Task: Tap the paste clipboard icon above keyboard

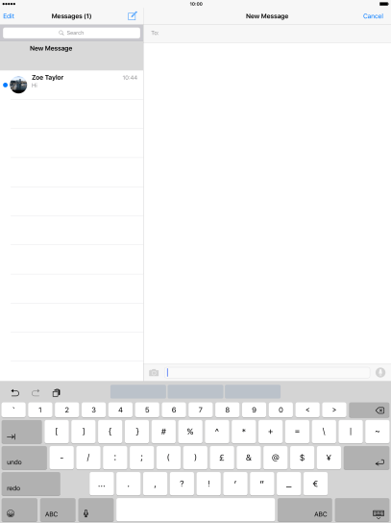Action: click(x=56, y=392)
